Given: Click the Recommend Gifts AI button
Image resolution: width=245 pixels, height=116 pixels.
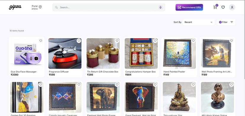Looking at the screenshot, I should pyautogui.click(x=189, y=7).
